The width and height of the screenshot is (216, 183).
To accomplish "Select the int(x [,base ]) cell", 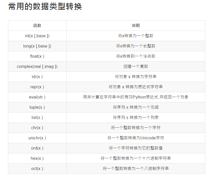I will tap(37, 36).
